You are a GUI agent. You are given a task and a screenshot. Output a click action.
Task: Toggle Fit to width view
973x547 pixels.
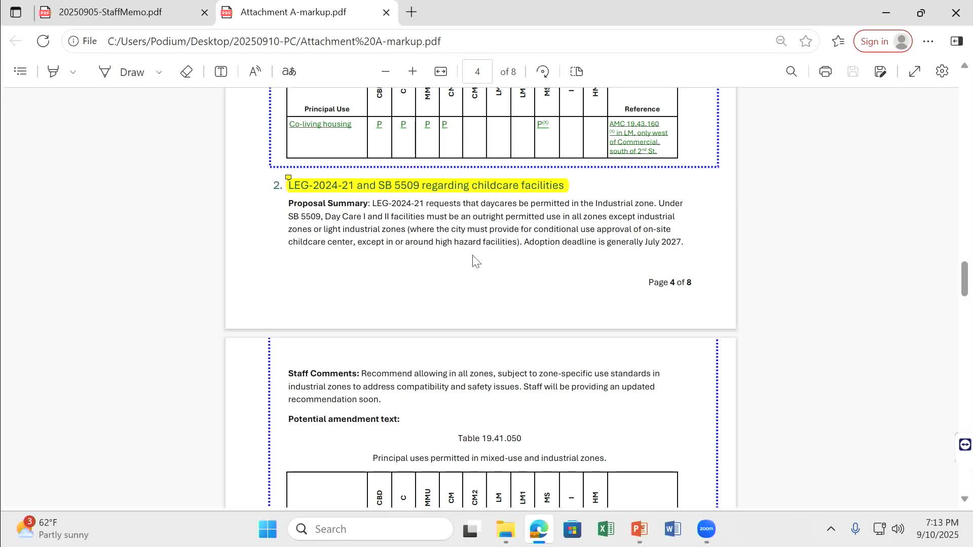click(440, 71)
